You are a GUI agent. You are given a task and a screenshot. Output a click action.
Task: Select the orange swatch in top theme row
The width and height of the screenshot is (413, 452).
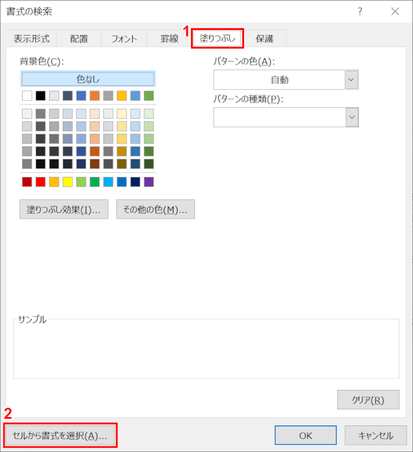pos(95,95)
